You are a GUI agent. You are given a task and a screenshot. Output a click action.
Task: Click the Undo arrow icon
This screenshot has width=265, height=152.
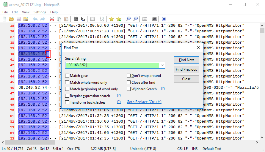coord(35,19)
